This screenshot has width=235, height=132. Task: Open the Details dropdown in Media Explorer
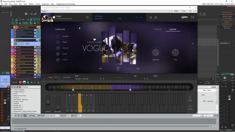pos(214,87)
